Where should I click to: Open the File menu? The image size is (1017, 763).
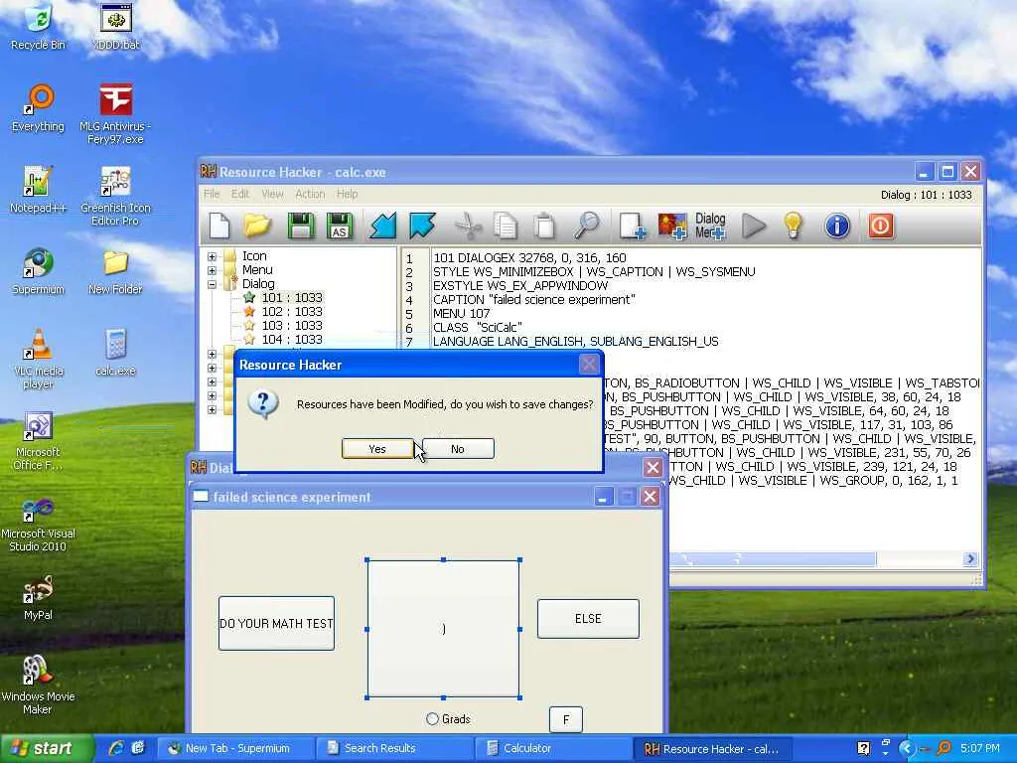[212, 194]
